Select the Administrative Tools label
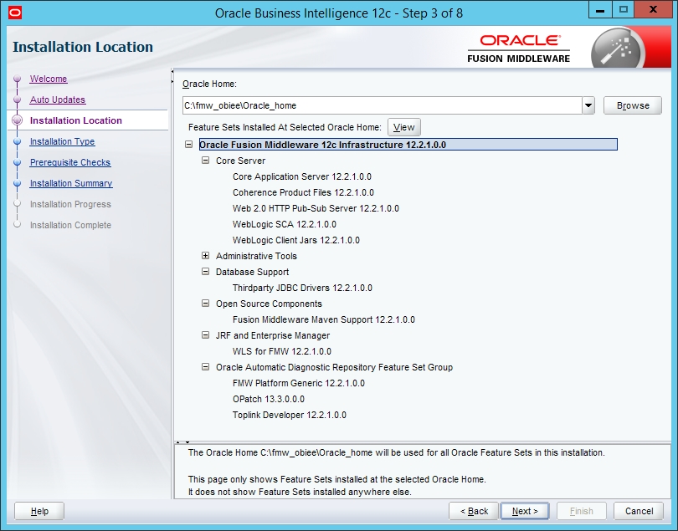Image resolution: width=678 pixels, height=531 pixels. click(x=256, y=256)
